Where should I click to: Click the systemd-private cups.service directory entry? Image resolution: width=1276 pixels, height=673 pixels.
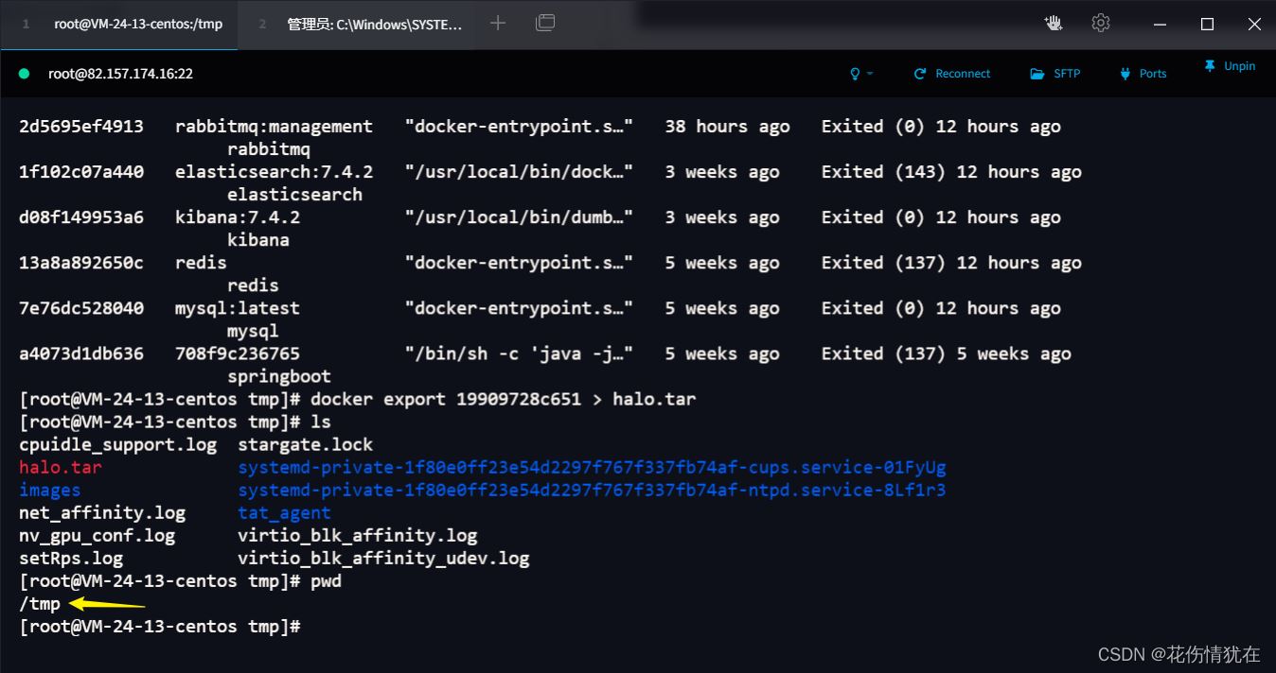[592, 467]
